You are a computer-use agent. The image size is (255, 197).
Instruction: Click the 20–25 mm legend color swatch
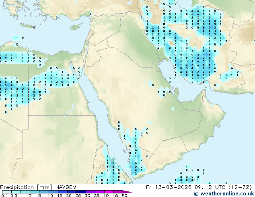[72, 192]
